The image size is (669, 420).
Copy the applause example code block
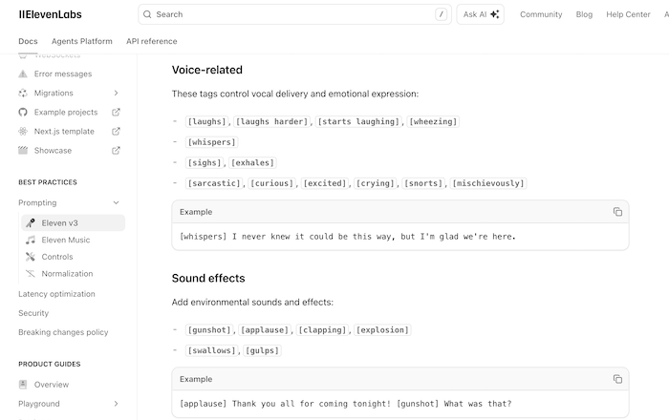point(617,379)
